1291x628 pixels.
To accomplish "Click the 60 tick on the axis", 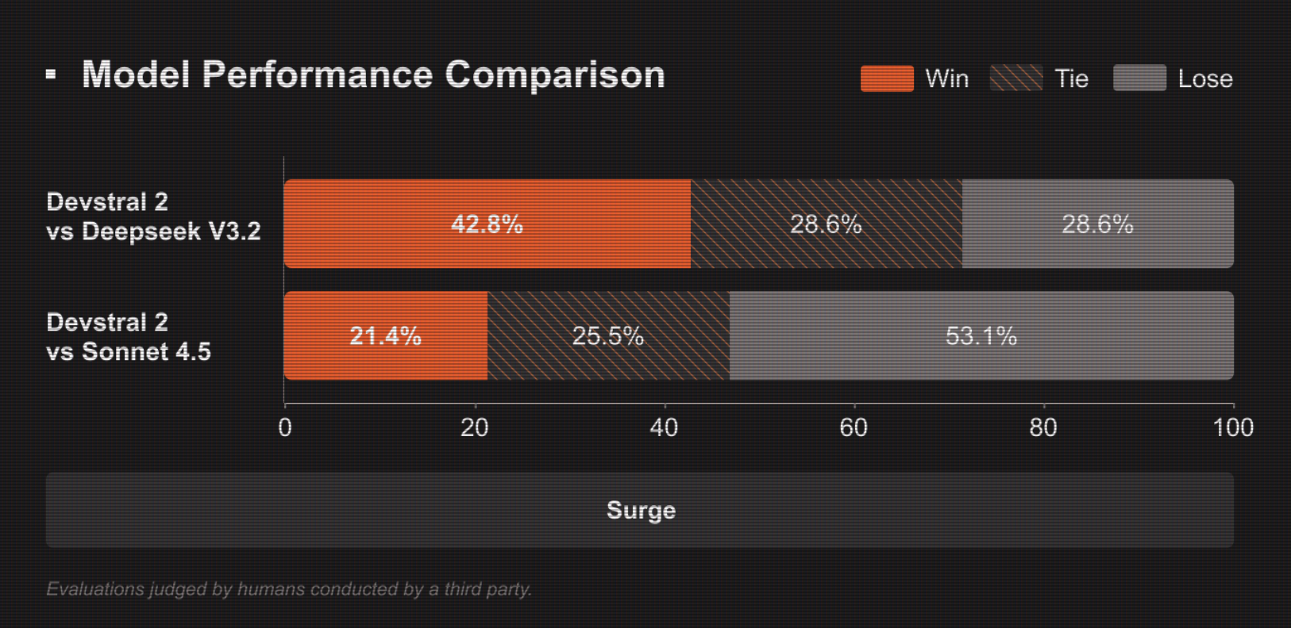I will click(x=854, y=428).
